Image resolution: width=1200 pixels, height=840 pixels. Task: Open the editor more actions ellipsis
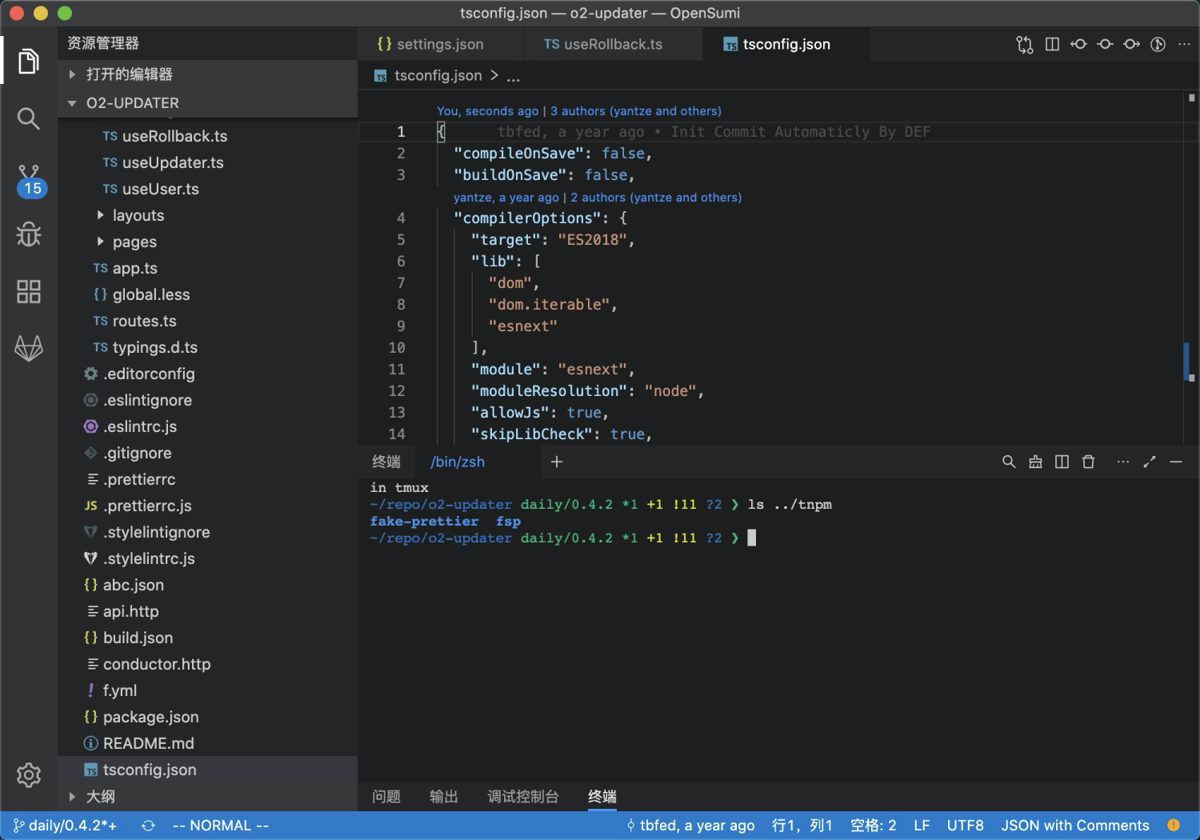[x=1184, y=44]
